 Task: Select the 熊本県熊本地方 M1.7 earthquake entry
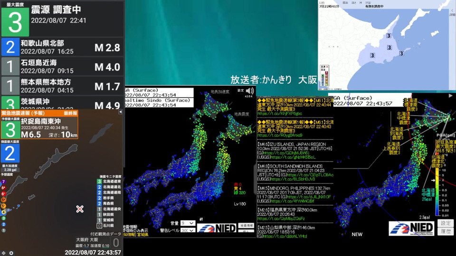[62, 86]
